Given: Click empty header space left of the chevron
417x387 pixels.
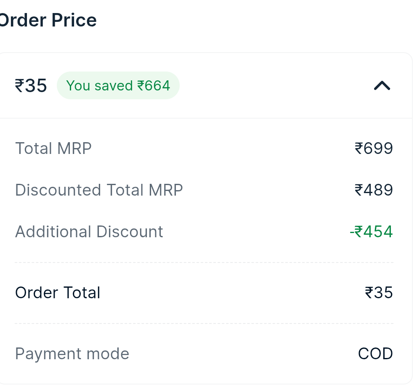Looking at the screenshot, I should coord(274,86).
